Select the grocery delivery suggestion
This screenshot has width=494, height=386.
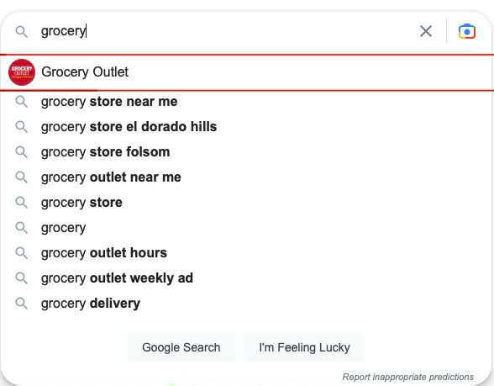coord(247,304)
